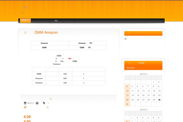
Task: Click the calendar icon beside post date 2015 5 1
Action: coord(25,103)
